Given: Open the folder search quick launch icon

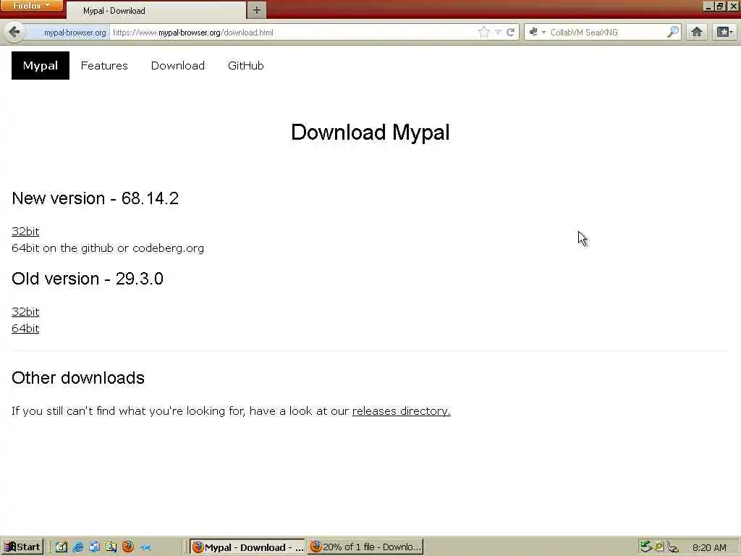Looking at the screenshot, I should pos(111,547).
